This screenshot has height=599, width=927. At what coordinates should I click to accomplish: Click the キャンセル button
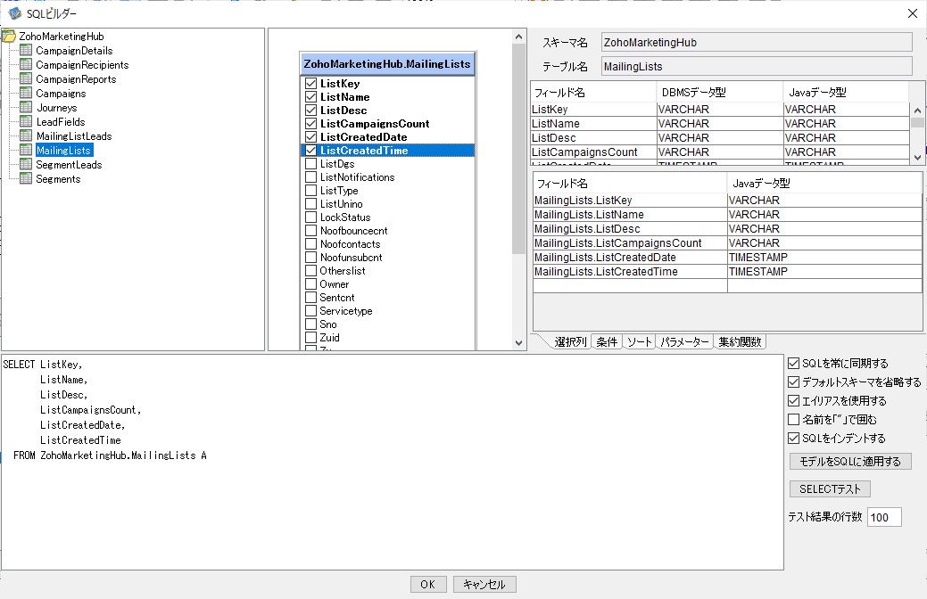(484, 584)
